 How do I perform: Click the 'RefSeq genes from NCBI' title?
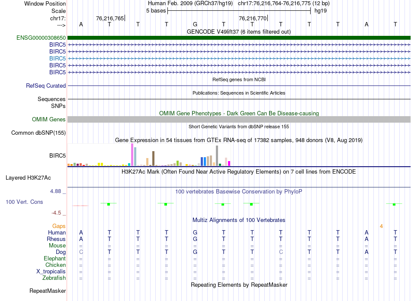(x=239, y=79)
